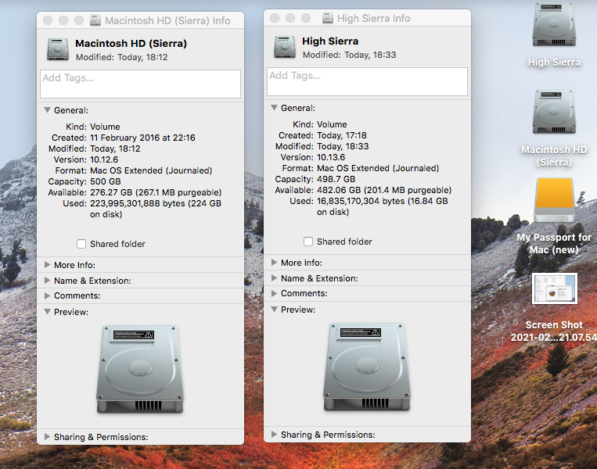Expand Comments in High Sierra Info window
Viewport: 597px width, 469px height.
point(274,293)
